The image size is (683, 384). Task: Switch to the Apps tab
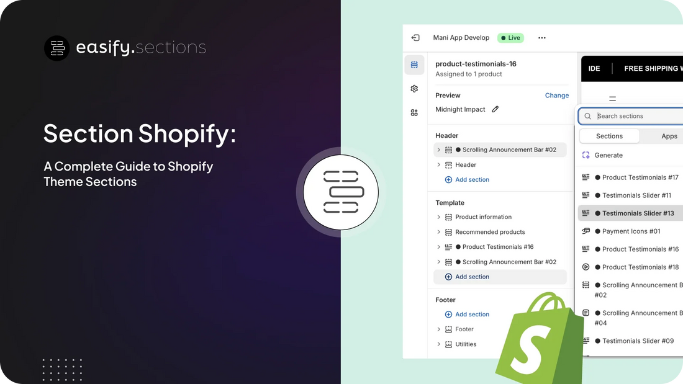point(669,136)
